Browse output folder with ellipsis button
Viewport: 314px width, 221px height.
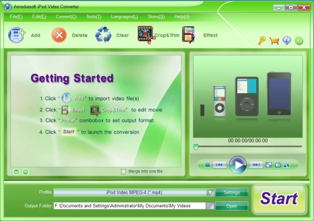coord(210,206)
